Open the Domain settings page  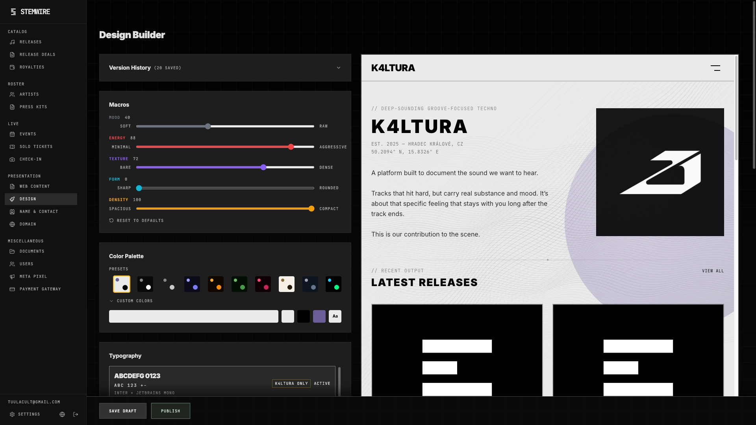41,224
